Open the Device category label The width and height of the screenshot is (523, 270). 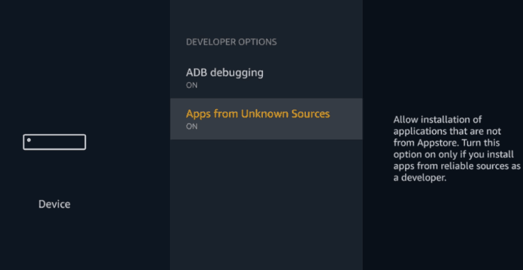click(x=54, y=204)
